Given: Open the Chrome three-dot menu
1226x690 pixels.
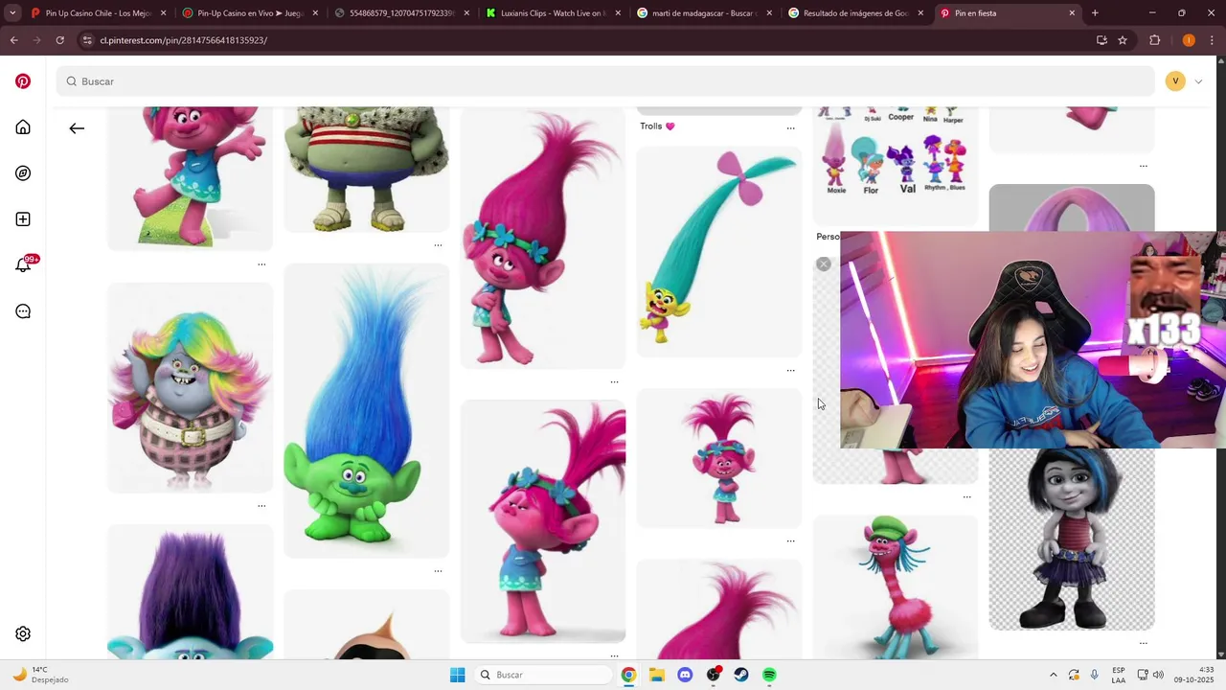Looking at the screenshot, I should pos(1212,40).
